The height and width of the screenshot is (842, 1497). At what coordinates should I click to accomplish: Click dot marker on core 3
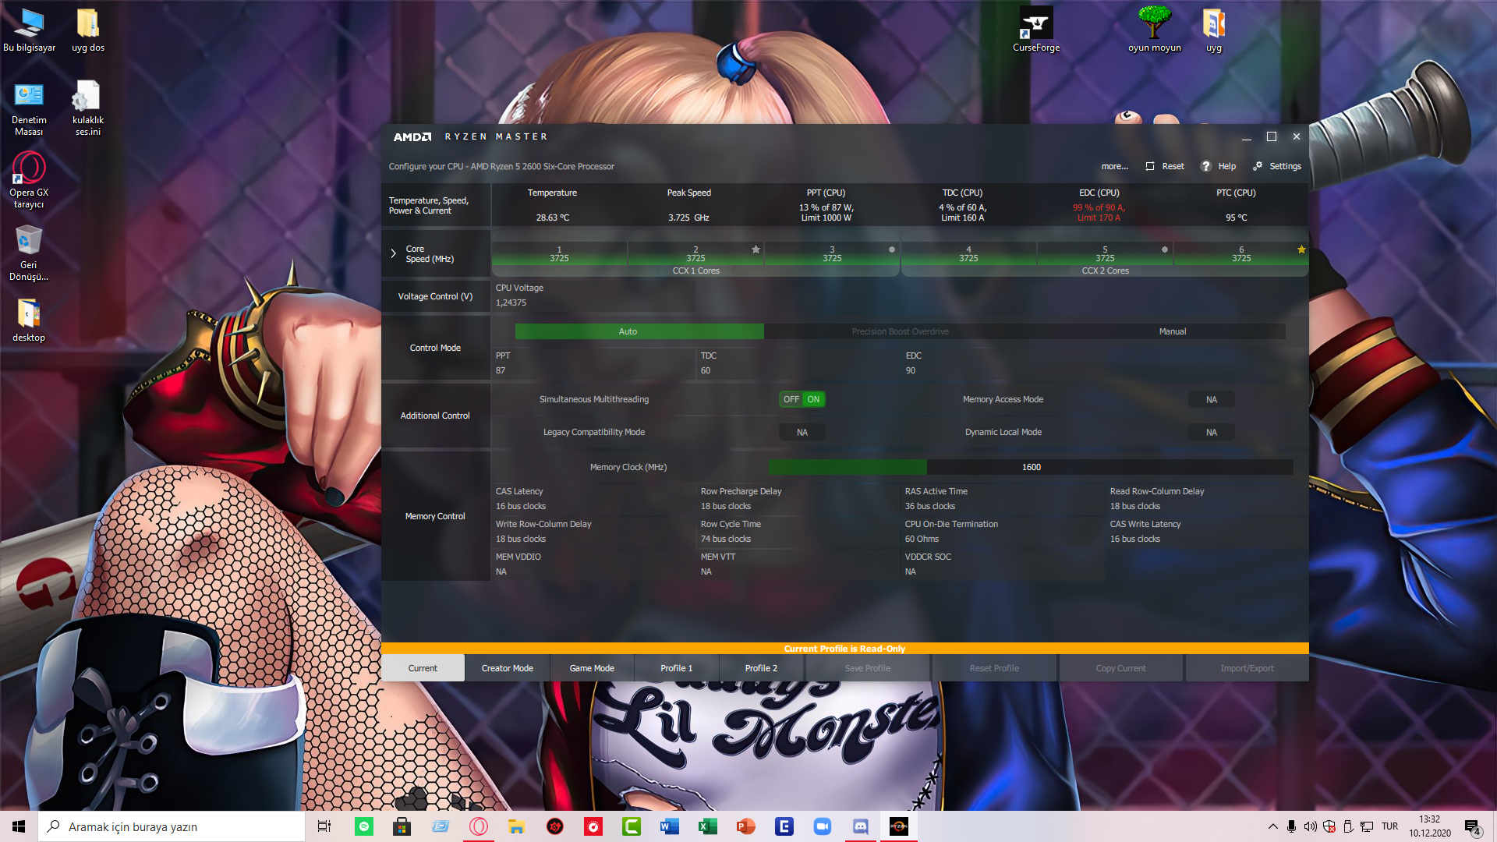click(892, 249)
